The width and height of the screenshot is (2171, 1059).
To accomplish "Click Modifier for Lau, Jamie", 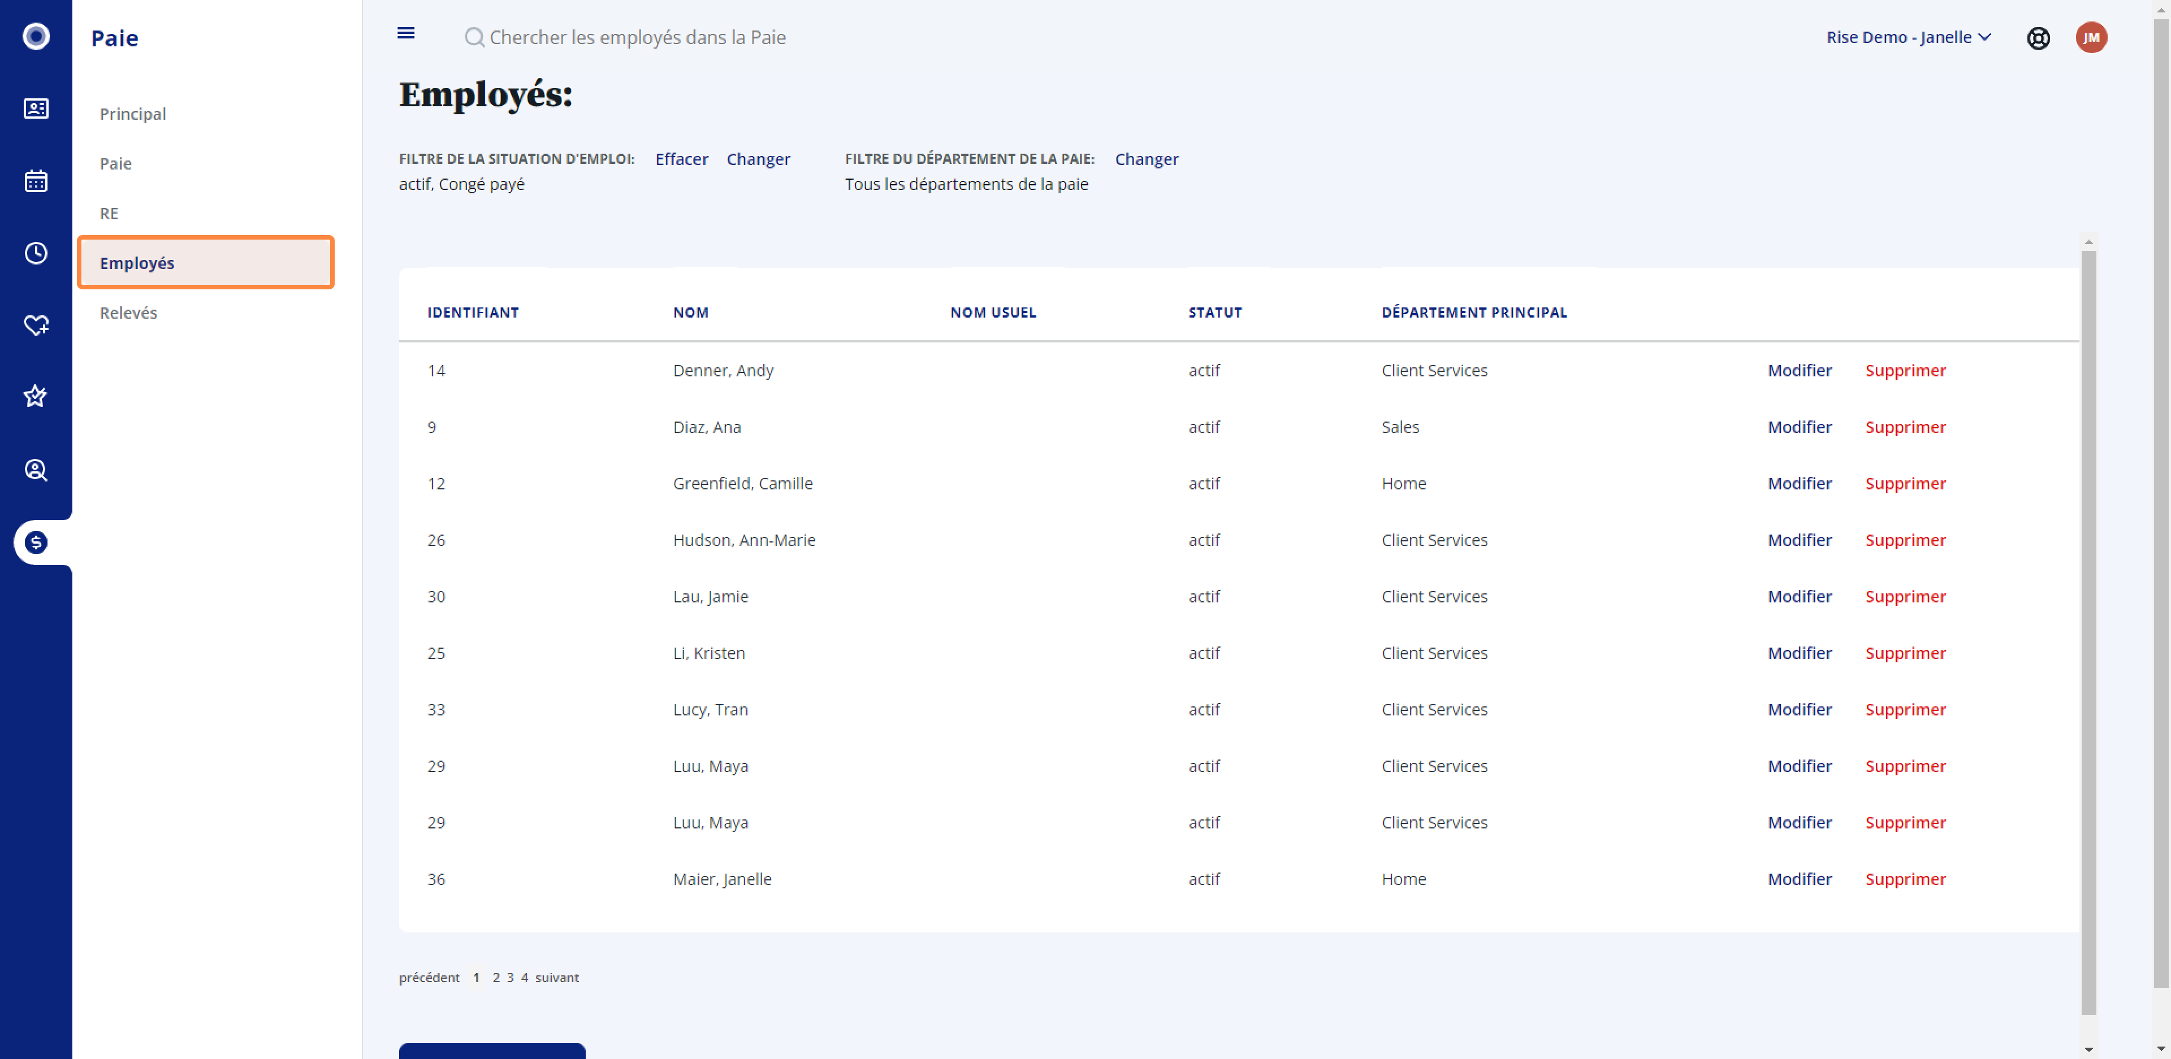I will 1800,597.
